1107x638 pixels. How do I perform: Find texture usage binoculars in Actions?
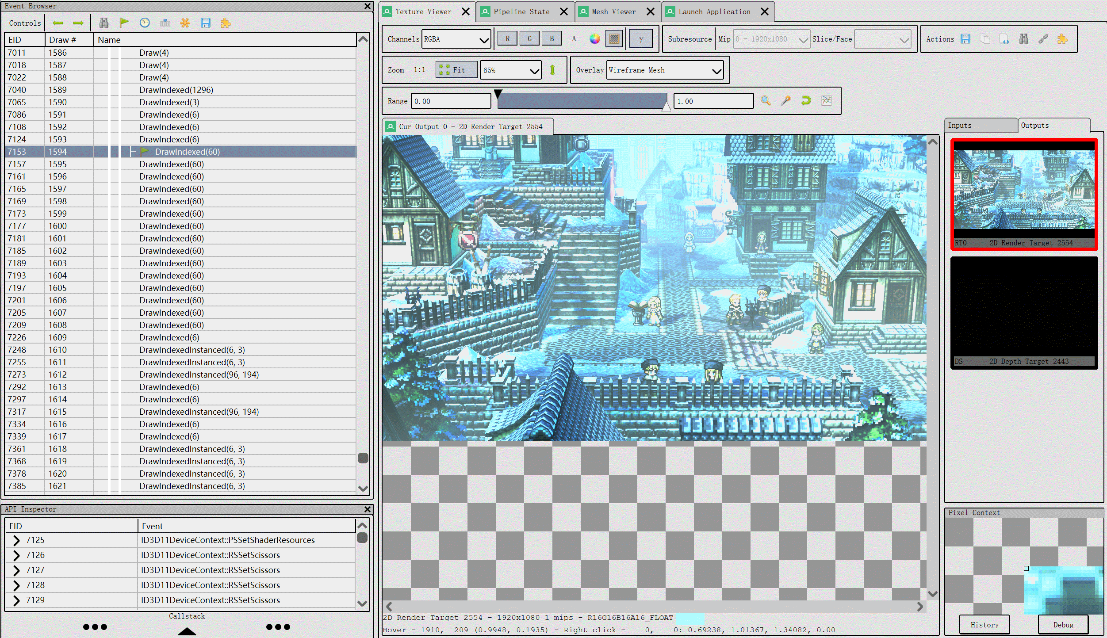(1024, 39)
